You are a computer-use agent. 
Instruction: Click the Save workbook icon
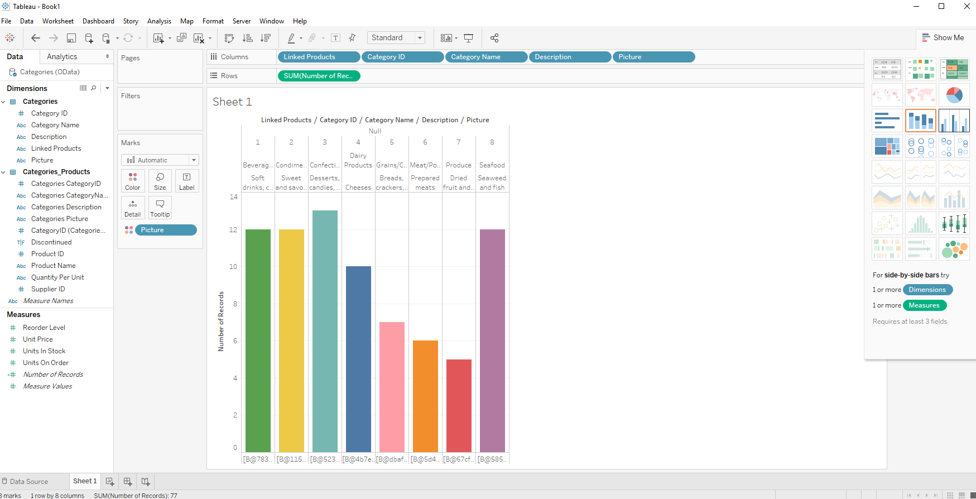[71, 38]
